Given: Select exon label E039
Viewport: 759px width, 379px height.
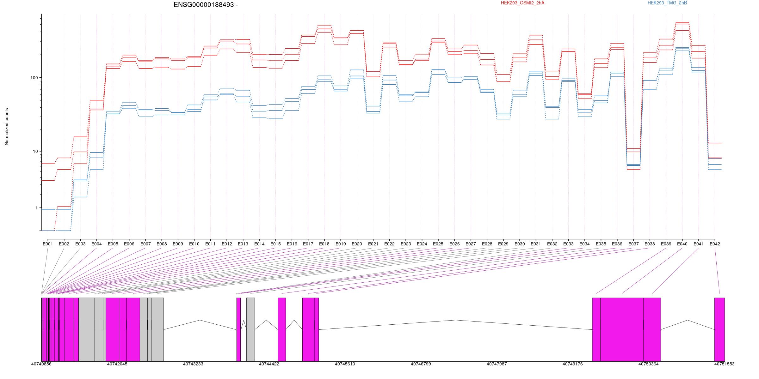Looking at the screenshot, I should click(x=666, y=244).
